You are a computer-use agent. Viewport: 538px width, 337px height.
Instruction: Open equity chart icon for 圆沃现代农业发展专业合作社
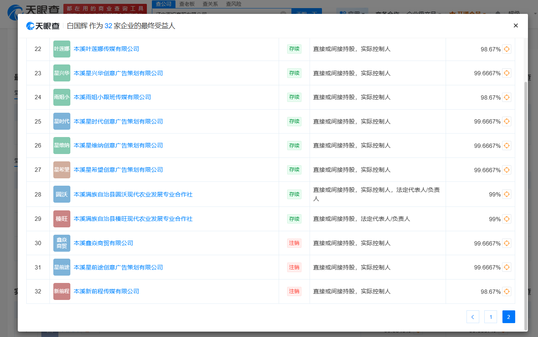[x=507, y=194]
